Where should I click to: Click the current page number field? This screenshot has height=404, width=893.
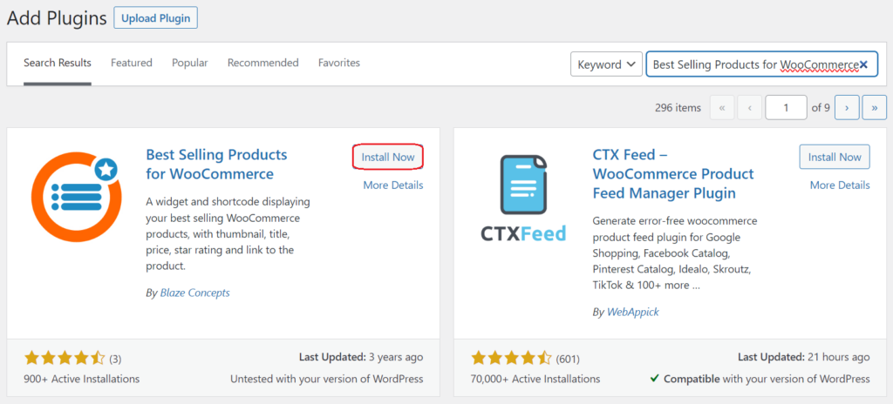pyautogui.click(x=786, y=108)
